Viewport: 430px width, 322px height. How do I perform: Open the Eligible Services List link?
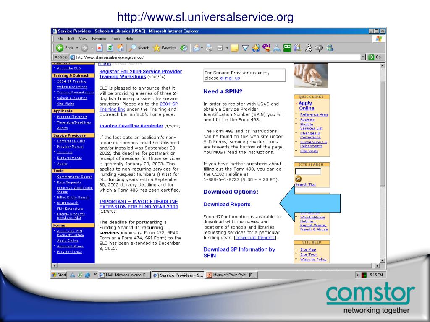(x=311, y=126)
